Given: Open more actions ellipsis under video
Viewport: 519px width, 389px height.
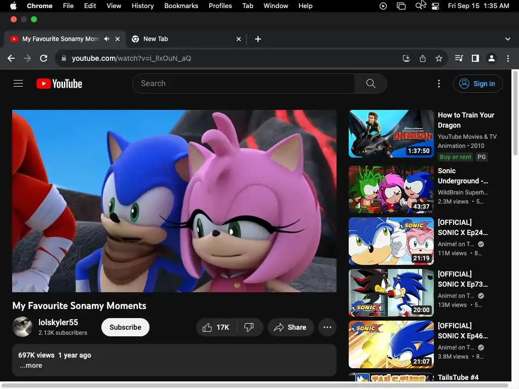Looking at the screenshot, I should [x=327, y=327].
